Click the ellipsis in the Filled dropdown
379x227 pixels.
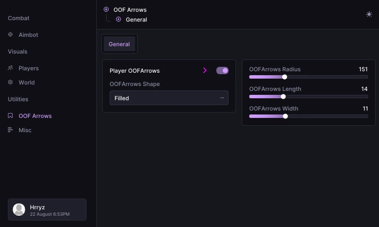[222, 98]
